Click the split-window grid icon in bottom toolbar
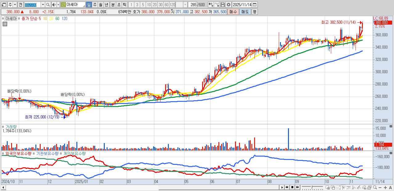394x191 pixels. (x=327, y=187)
